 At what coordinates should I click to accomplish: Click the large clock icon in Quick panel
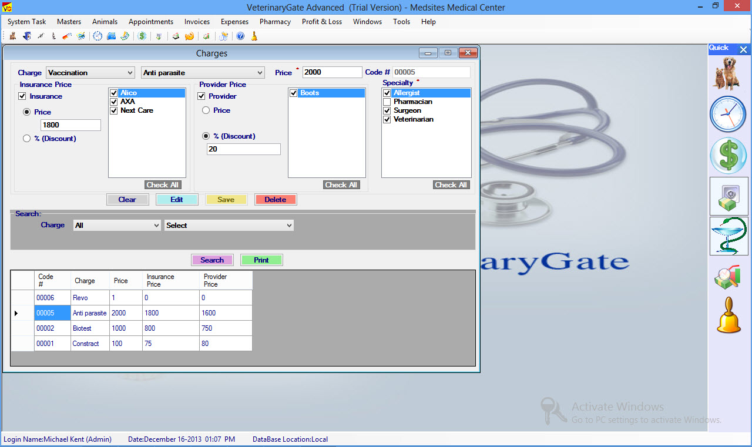728,114
